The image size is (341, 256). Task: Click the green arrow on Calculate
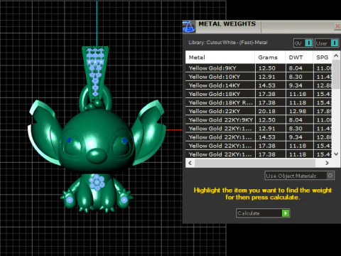pyautogui.click(x=286, y=213)
